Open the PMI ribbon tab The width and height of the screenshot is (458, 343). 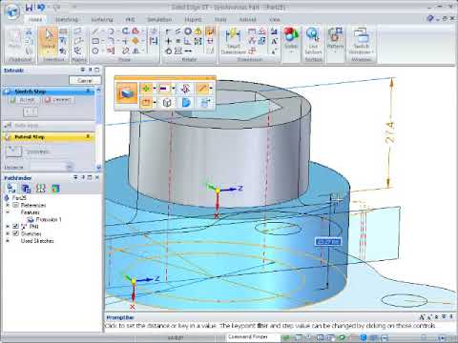point(130,19)
